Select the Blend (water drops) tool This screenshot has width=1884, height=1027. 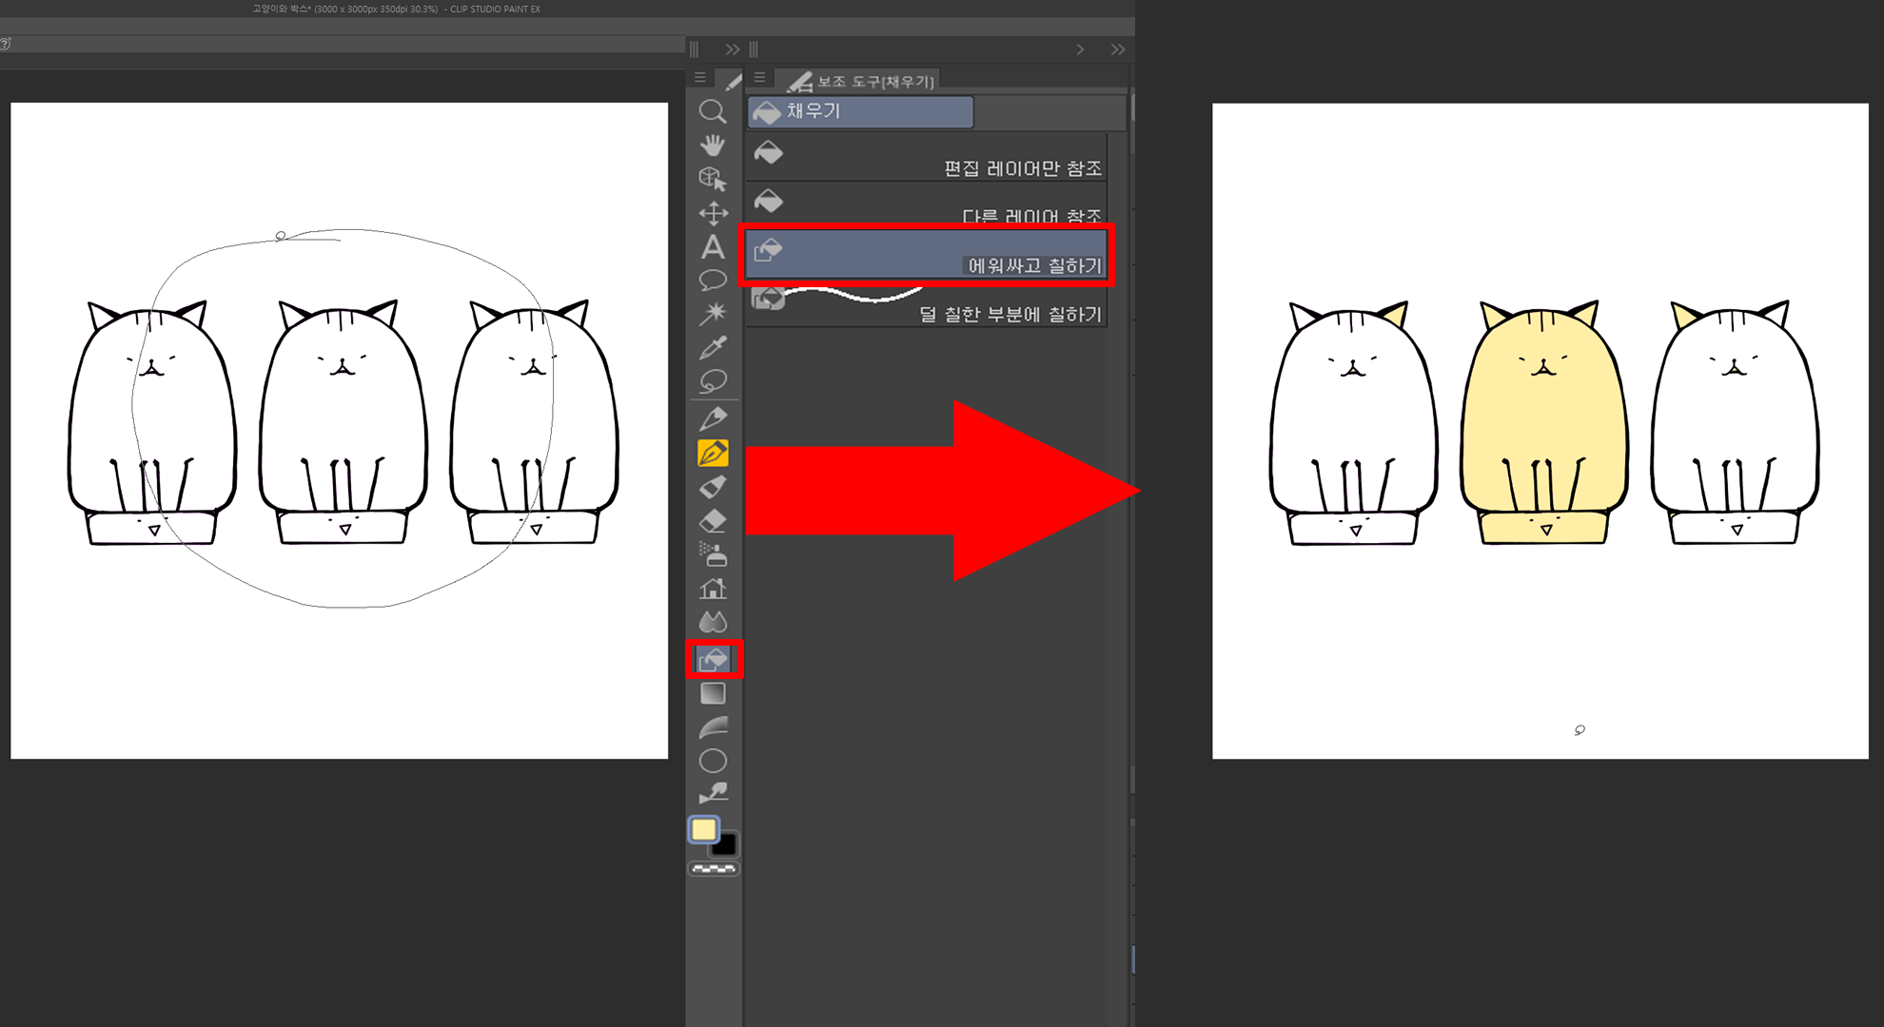tap(712, 622)
